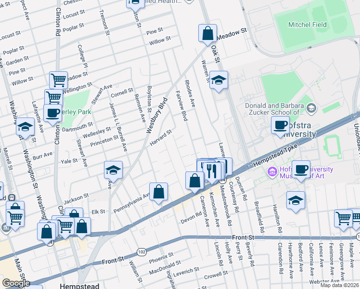Select the Courtenay Rd street label
Screen dimensions: 360x289
click(234, 197)
